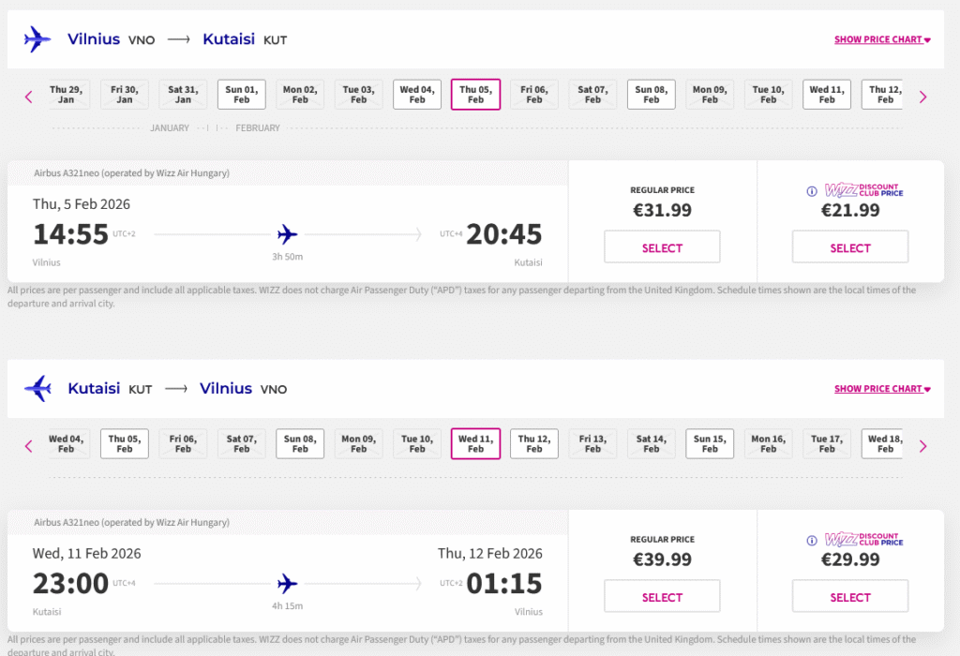
Task: Choose outbound date Sun 01, Feb
Action: pos(242,95)
